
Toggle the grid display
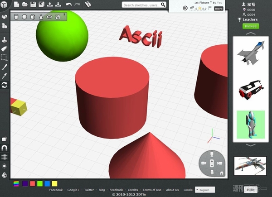point(5,157)
